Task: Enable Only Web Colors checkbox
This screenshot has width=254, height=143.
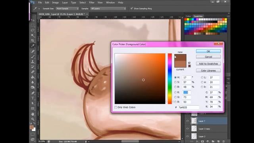Action: (115, 107)
